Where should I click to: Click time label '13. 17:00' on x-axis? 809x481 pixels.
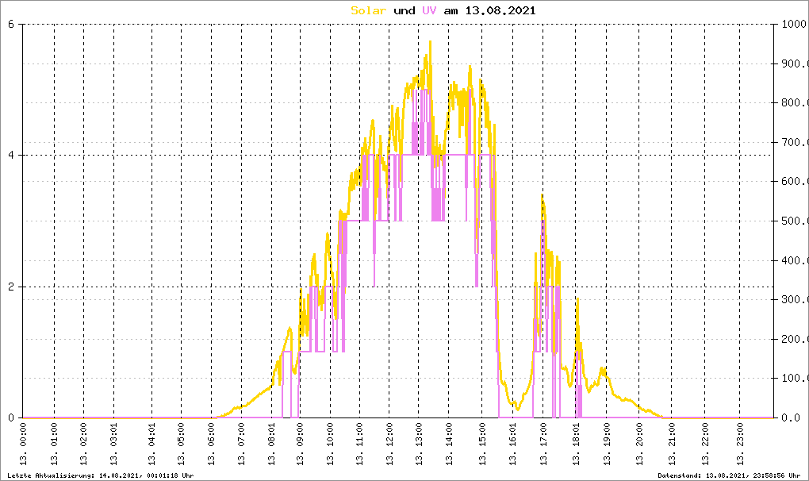pyautogui.click(x=543, y=444)
